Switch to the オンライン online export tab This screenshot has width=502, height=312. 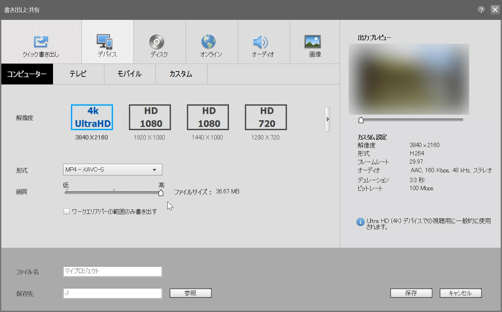click(211, 42)
